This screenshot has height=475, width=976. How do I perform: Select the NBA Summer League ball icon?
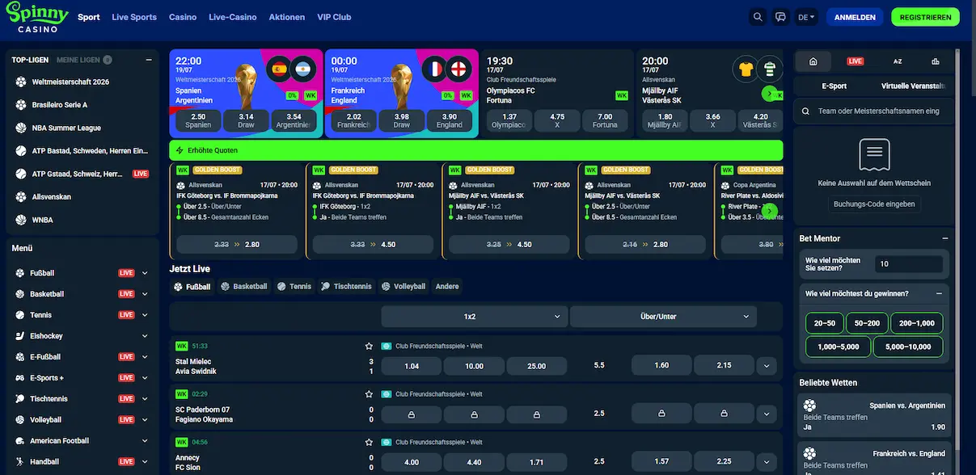pos(21,128)
